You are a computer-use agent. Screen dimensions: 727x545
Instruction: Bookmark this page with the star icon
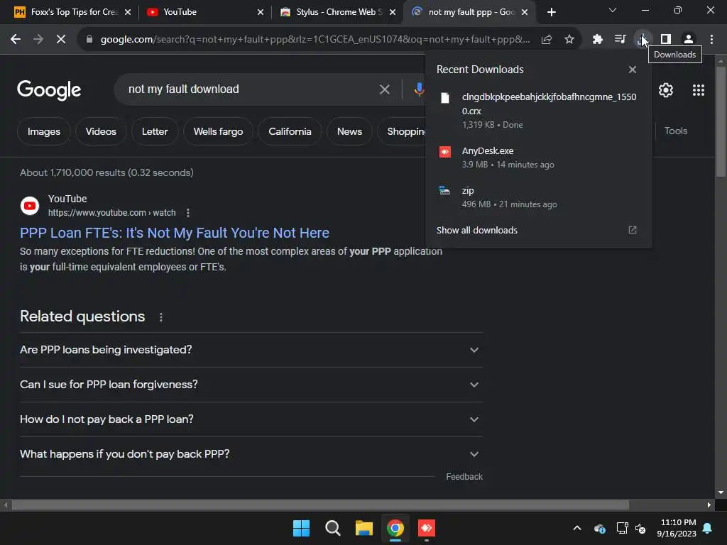coord(569,40)
